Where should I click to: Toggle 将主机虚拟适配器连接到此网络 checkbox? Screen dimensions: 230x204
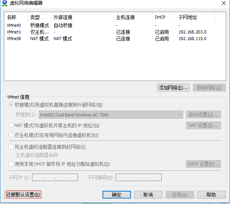click(x=11, y=147)
